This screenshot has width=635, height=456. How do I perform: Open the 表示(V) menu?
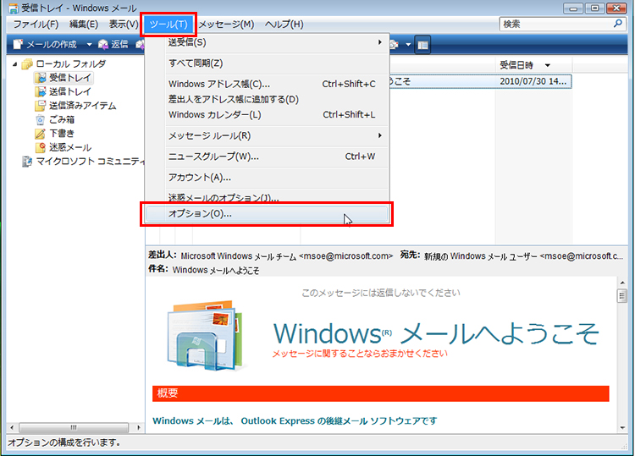tap(124, 25)
